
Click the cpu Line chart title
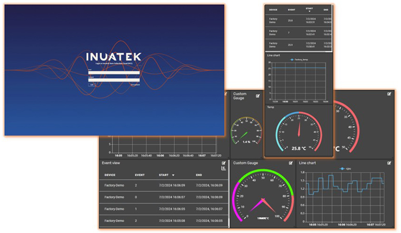307,163
